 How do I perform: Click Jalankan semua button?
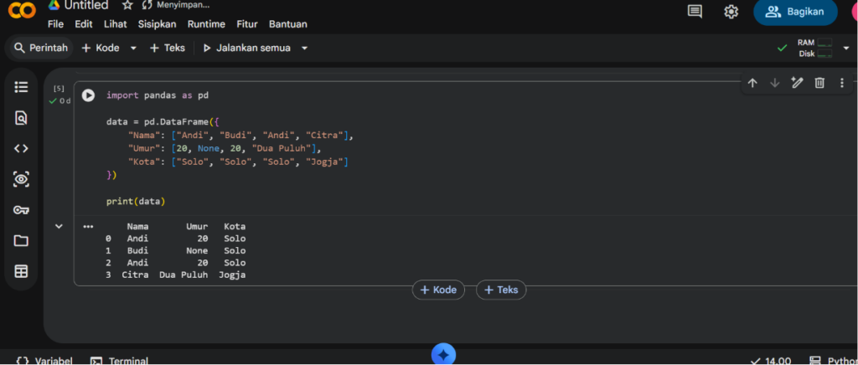247,48
